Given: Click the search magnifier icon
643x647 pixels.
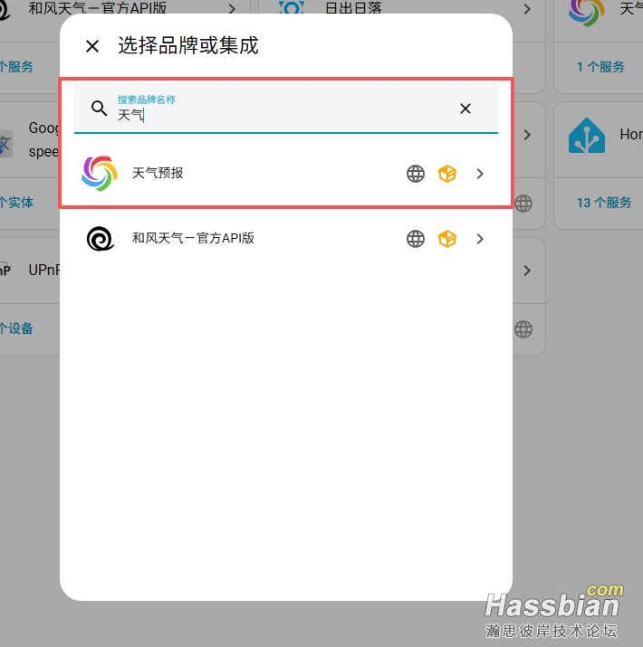Looking at the screenshot, I should (x=99, y=109).
